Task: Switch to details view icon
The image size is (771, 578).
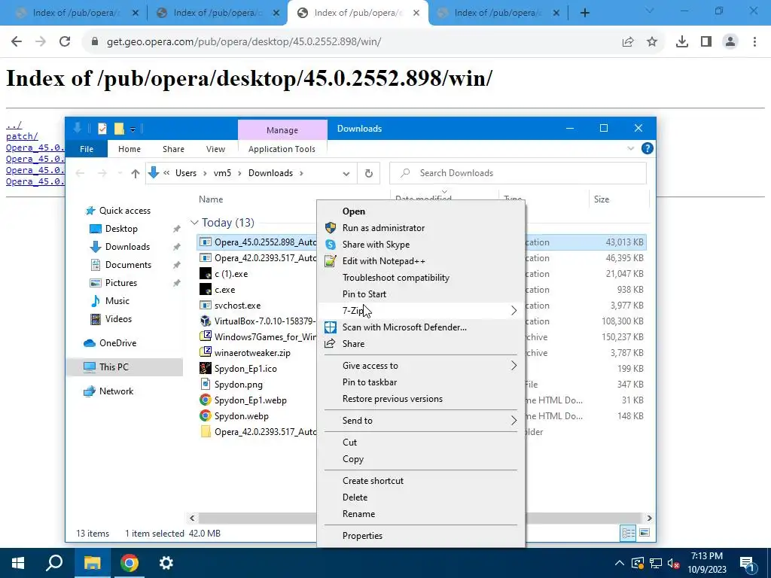Action: [x=628, y=533]
